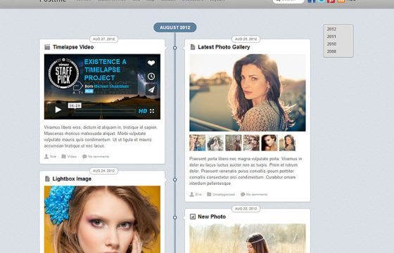Select the second gallery thumbnail
The image size is (394, 253).
coord(215,143)
